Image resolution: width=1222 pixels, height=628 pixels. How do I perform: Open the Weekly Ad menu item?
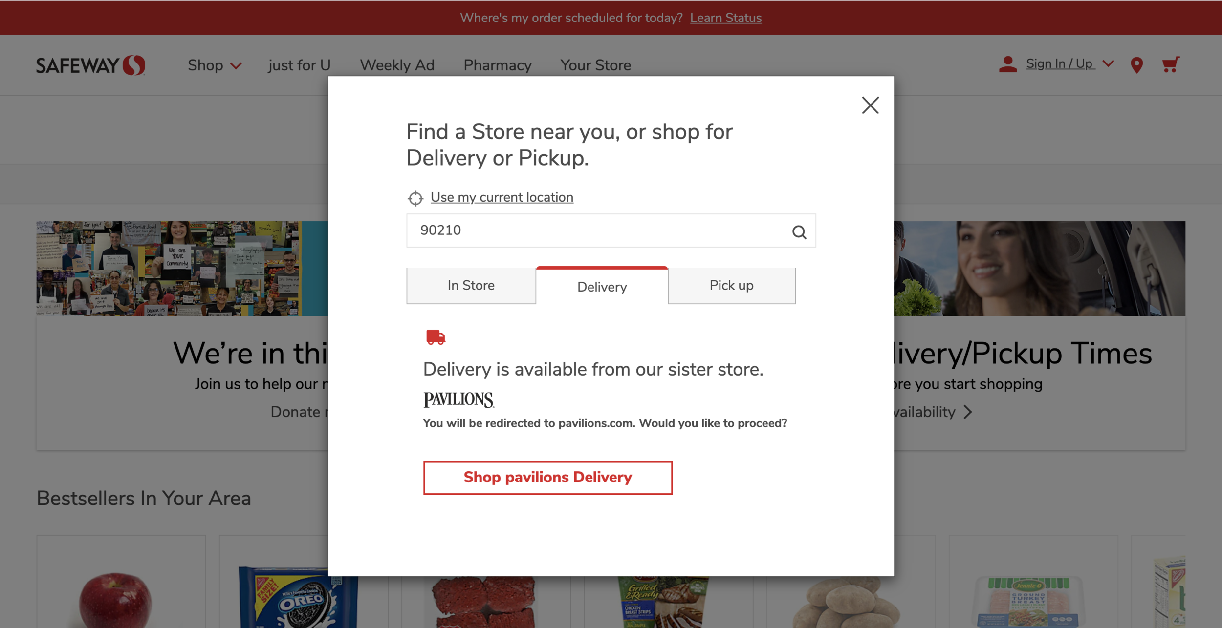point(397,65)
